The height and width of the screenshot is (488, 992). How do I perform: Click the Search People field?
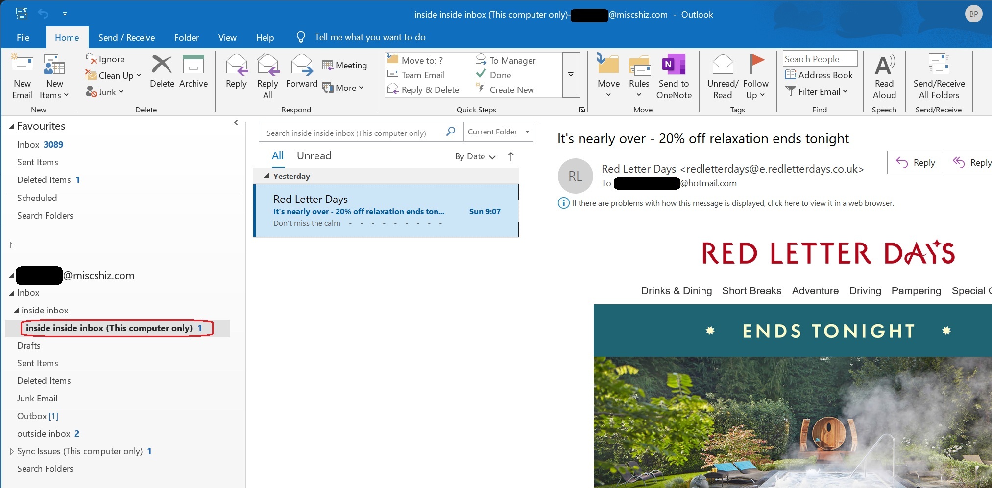820,59
